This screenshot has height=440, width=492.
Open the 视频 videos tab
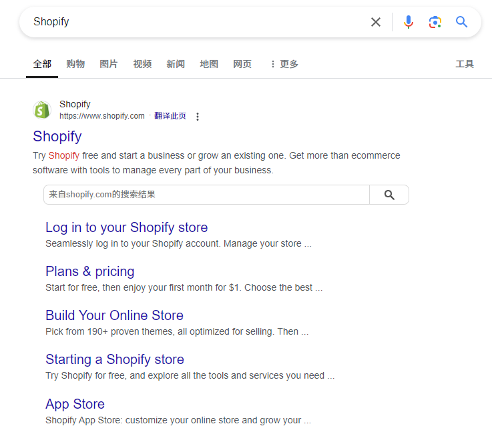click(x=142, y=64)
